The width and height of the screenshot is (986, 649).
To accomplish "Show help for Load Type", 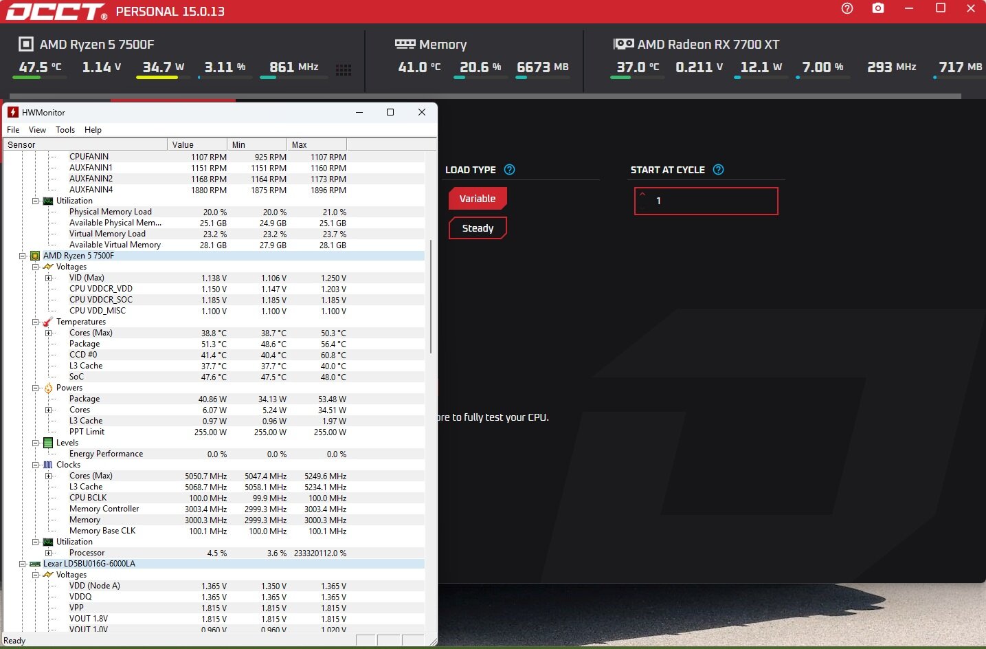I will (x=509, y=170).
